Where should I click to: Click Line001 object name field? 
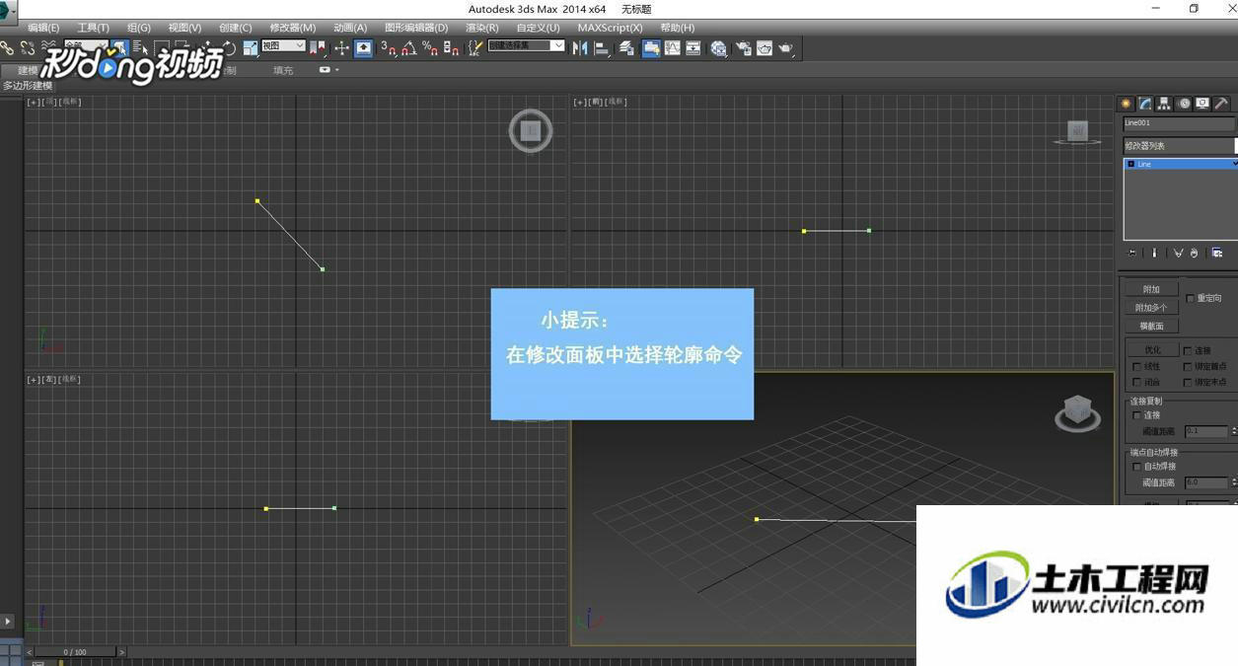pyautogui.click(x=1179, y=123)
